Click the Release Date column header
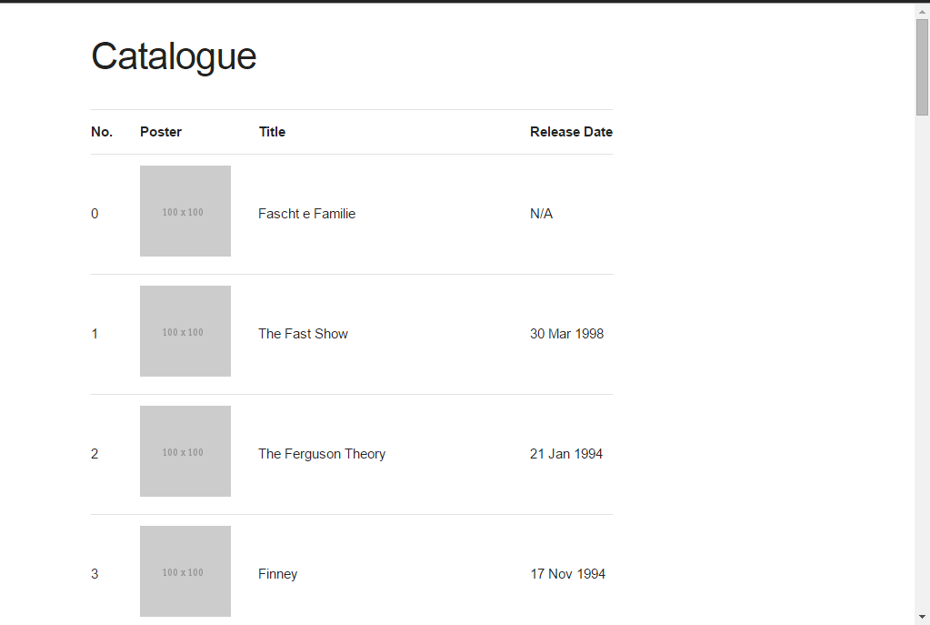Image resolution: width=930 pixels, height=625 pixels. point(571,132)
